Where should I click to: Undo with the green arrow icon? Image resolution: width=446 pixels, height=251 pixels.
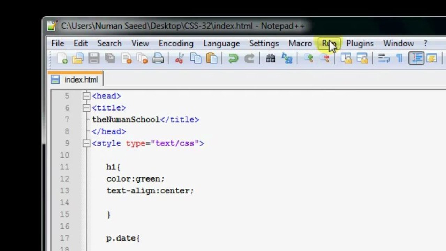pos(233,58)
